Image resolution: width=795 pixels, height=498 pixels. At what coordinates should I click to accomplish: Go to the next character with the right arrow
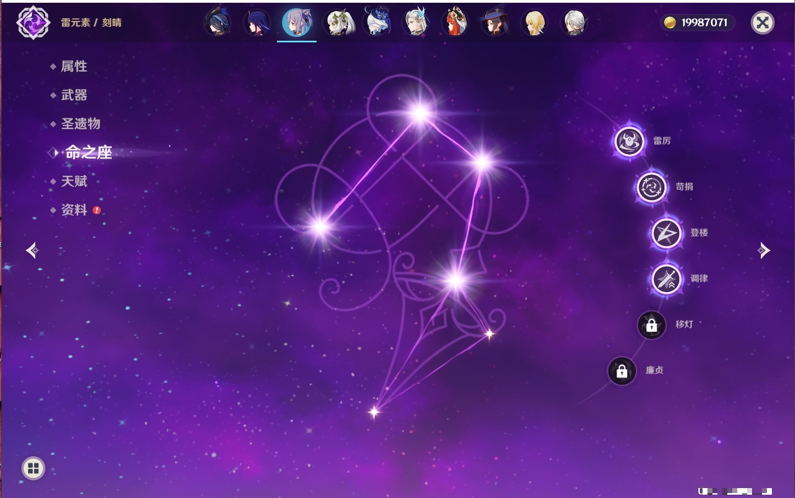point(764,250)
